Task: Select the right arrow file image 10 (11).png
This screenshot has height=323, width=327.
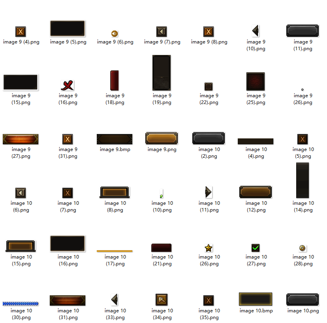Action: pos(208,192)
